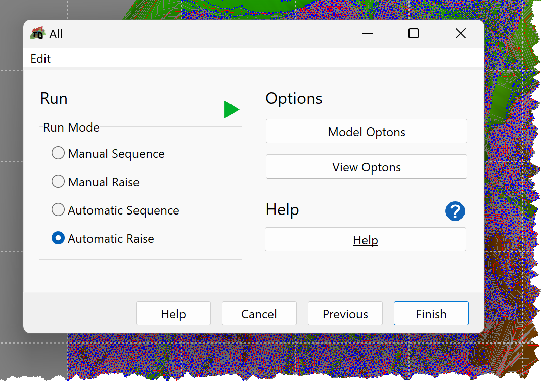Open the View Optons button
545x386 pixels.
coord(367,167)
